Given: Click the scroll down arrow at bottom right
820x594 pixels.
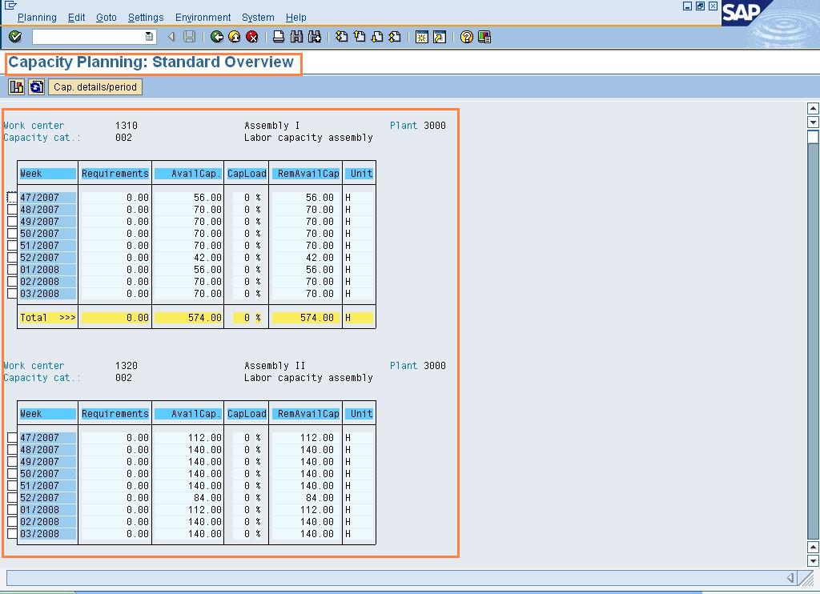Looking at the screenshot, I should click(814, 561).
